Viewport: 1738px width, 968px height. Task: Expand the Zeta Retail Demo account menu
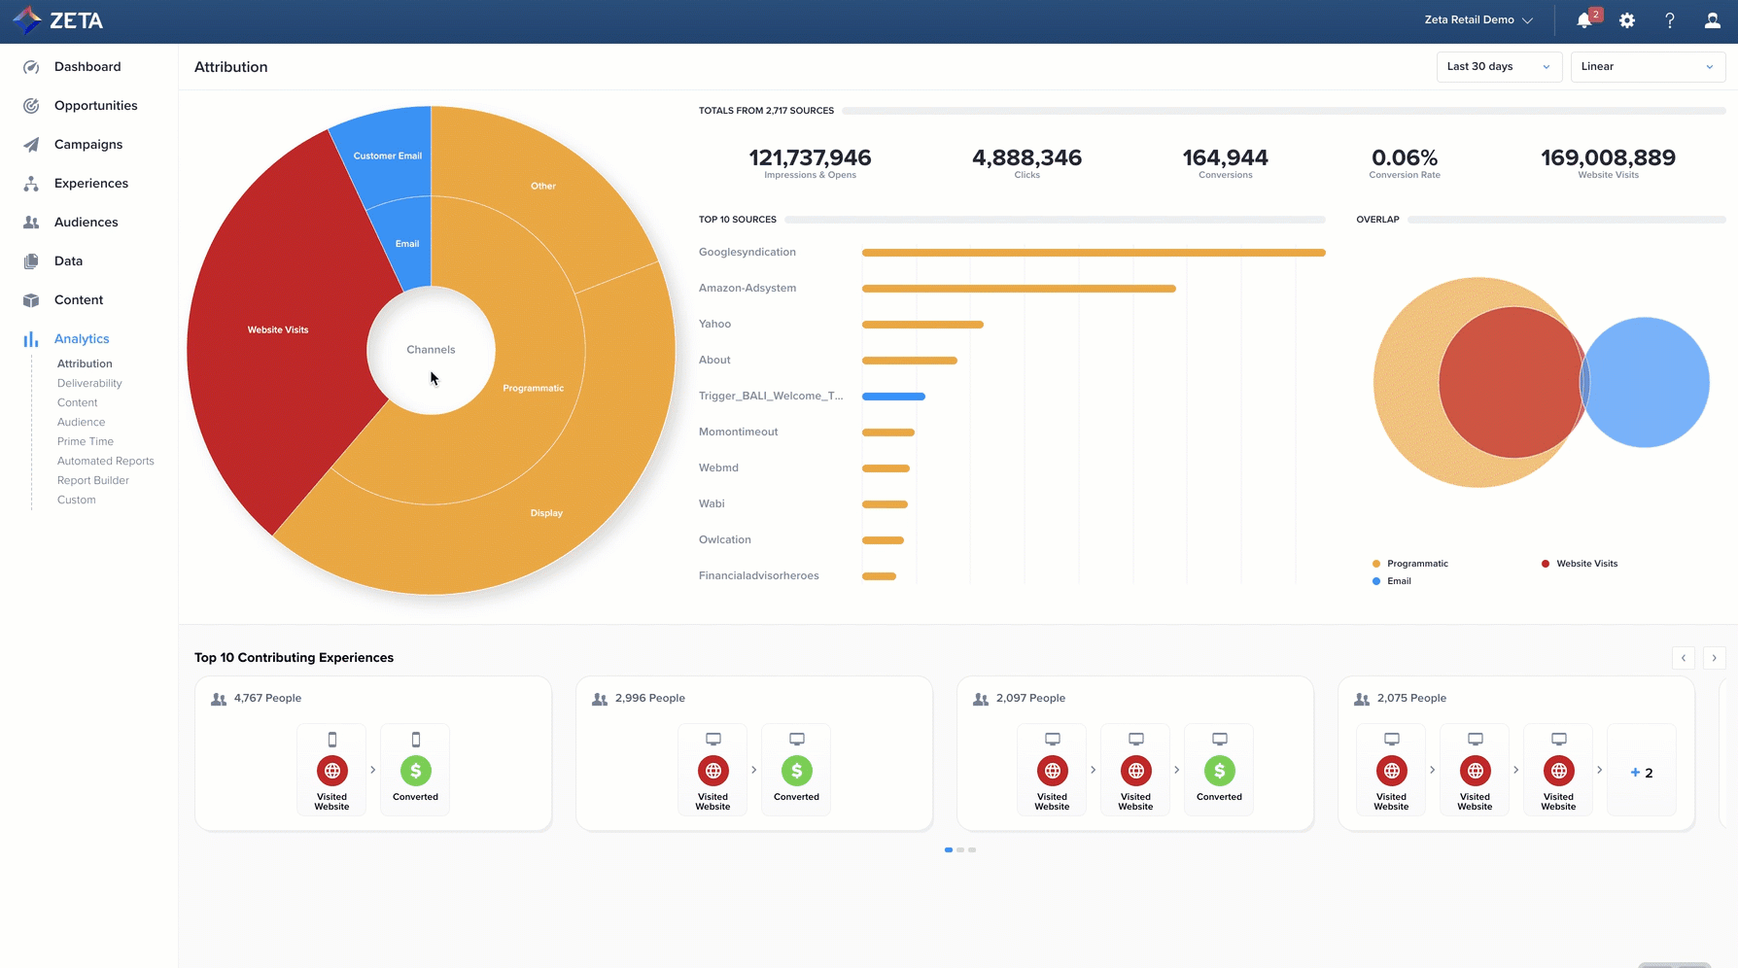tap(1477, 20)
